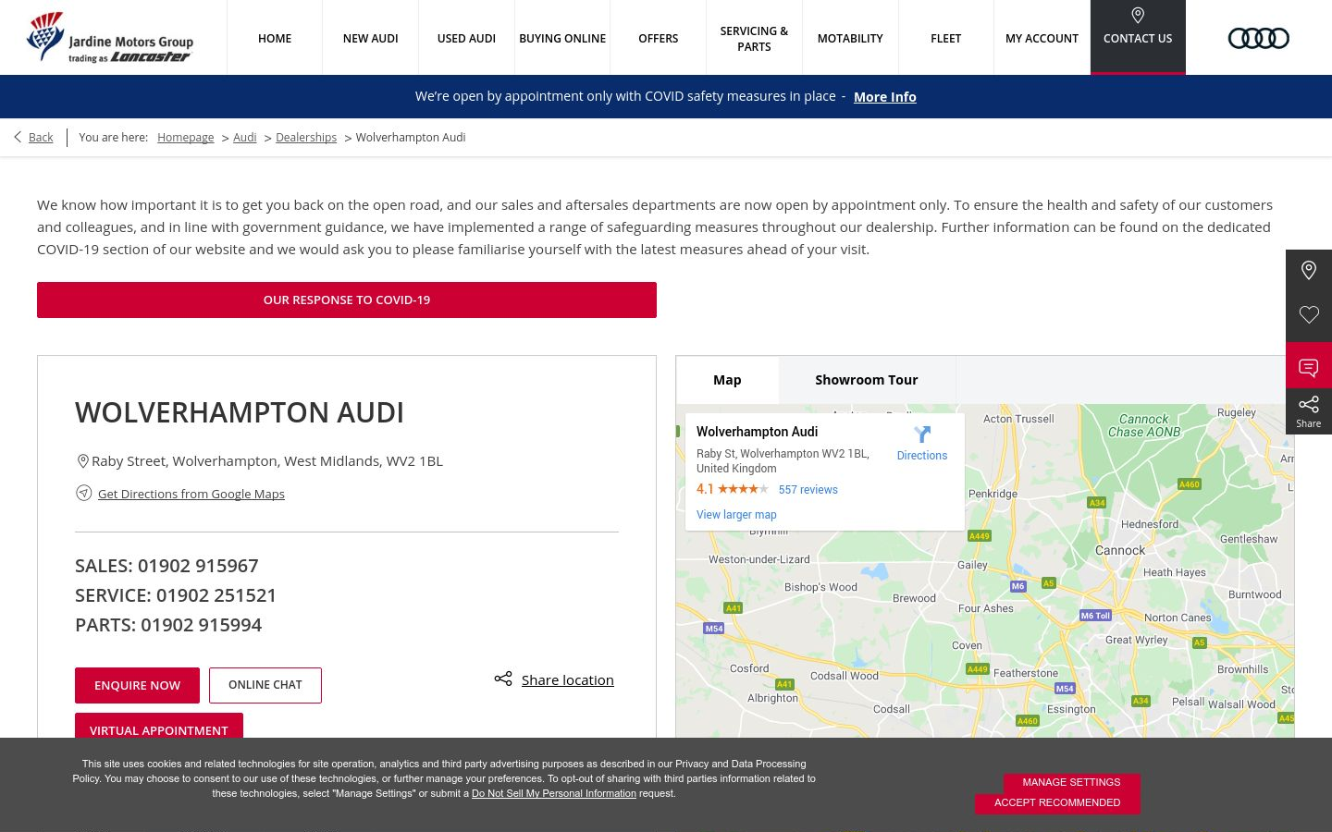Click the Jardine Motors Group logo

tap(110, 38)
